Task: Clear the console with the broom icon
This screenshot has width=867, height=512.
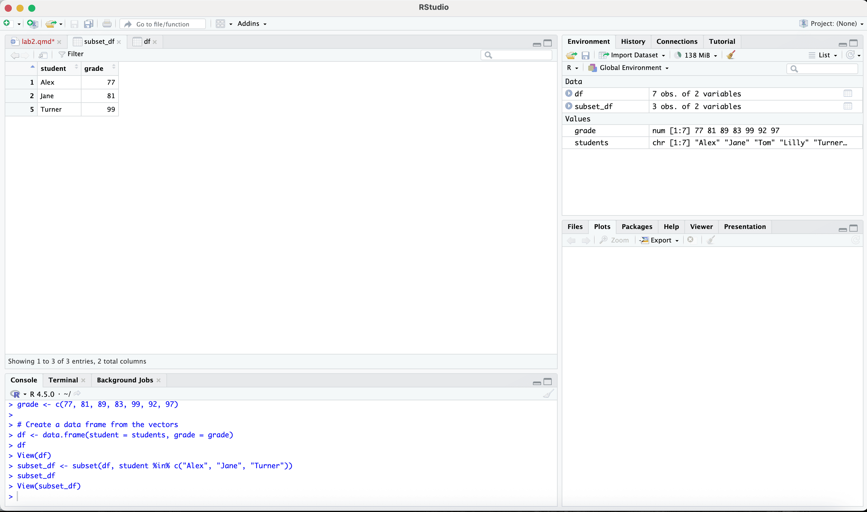Action: [548, 394]
